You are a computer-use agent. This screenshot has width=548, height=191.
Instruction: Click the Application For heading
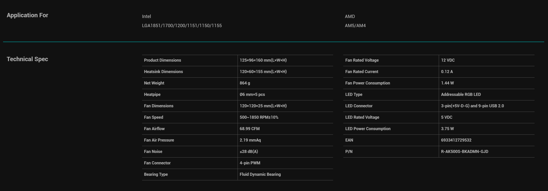(x=27, y=15)
